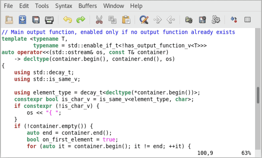Run a Vim script via the gears icon

tap(215, 19)
